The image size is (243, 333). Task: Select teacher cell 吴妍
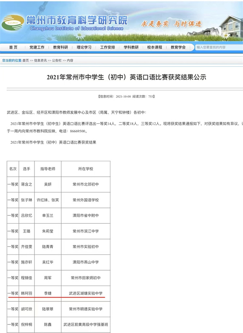(48, 185)
